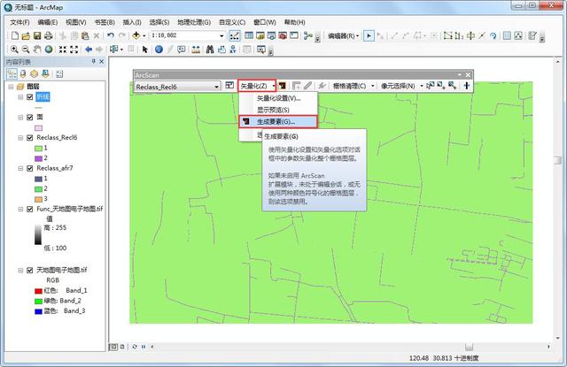Go back to previous extent arrow
This screenshot has height=367, width=567.
tap(89, 50)
